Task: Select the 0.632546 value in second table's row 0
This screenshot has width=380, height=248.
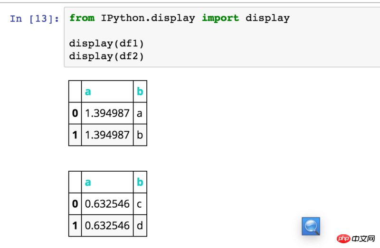Action: [107, 204]
